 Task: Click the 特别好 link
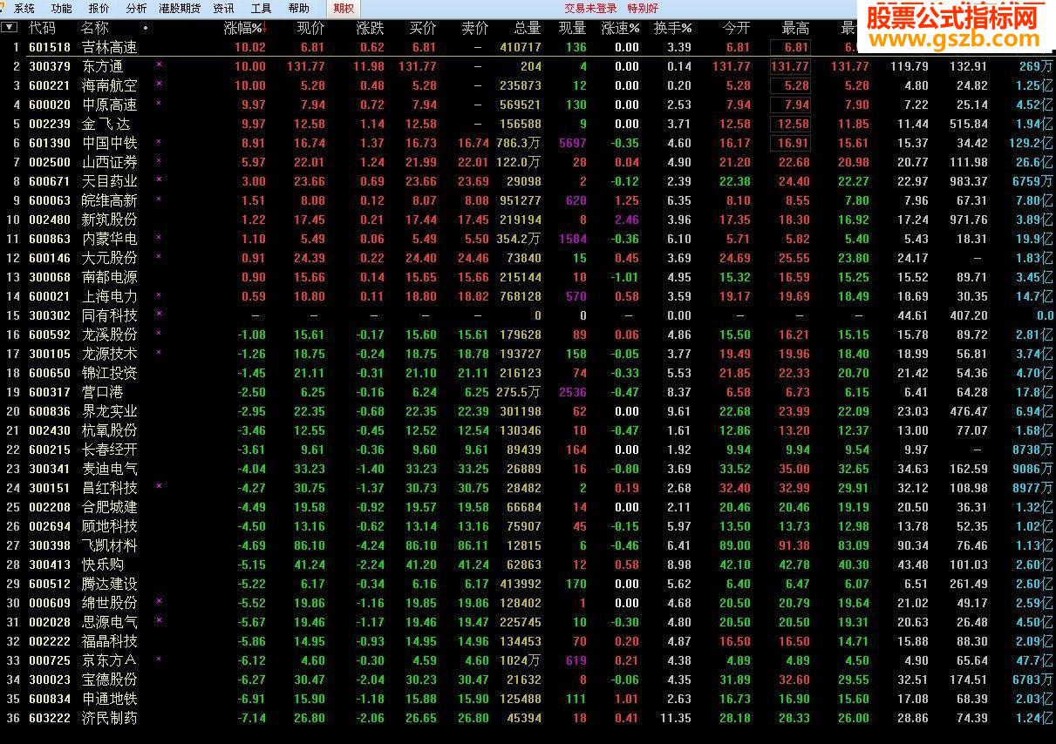click(x=643, y=9)
